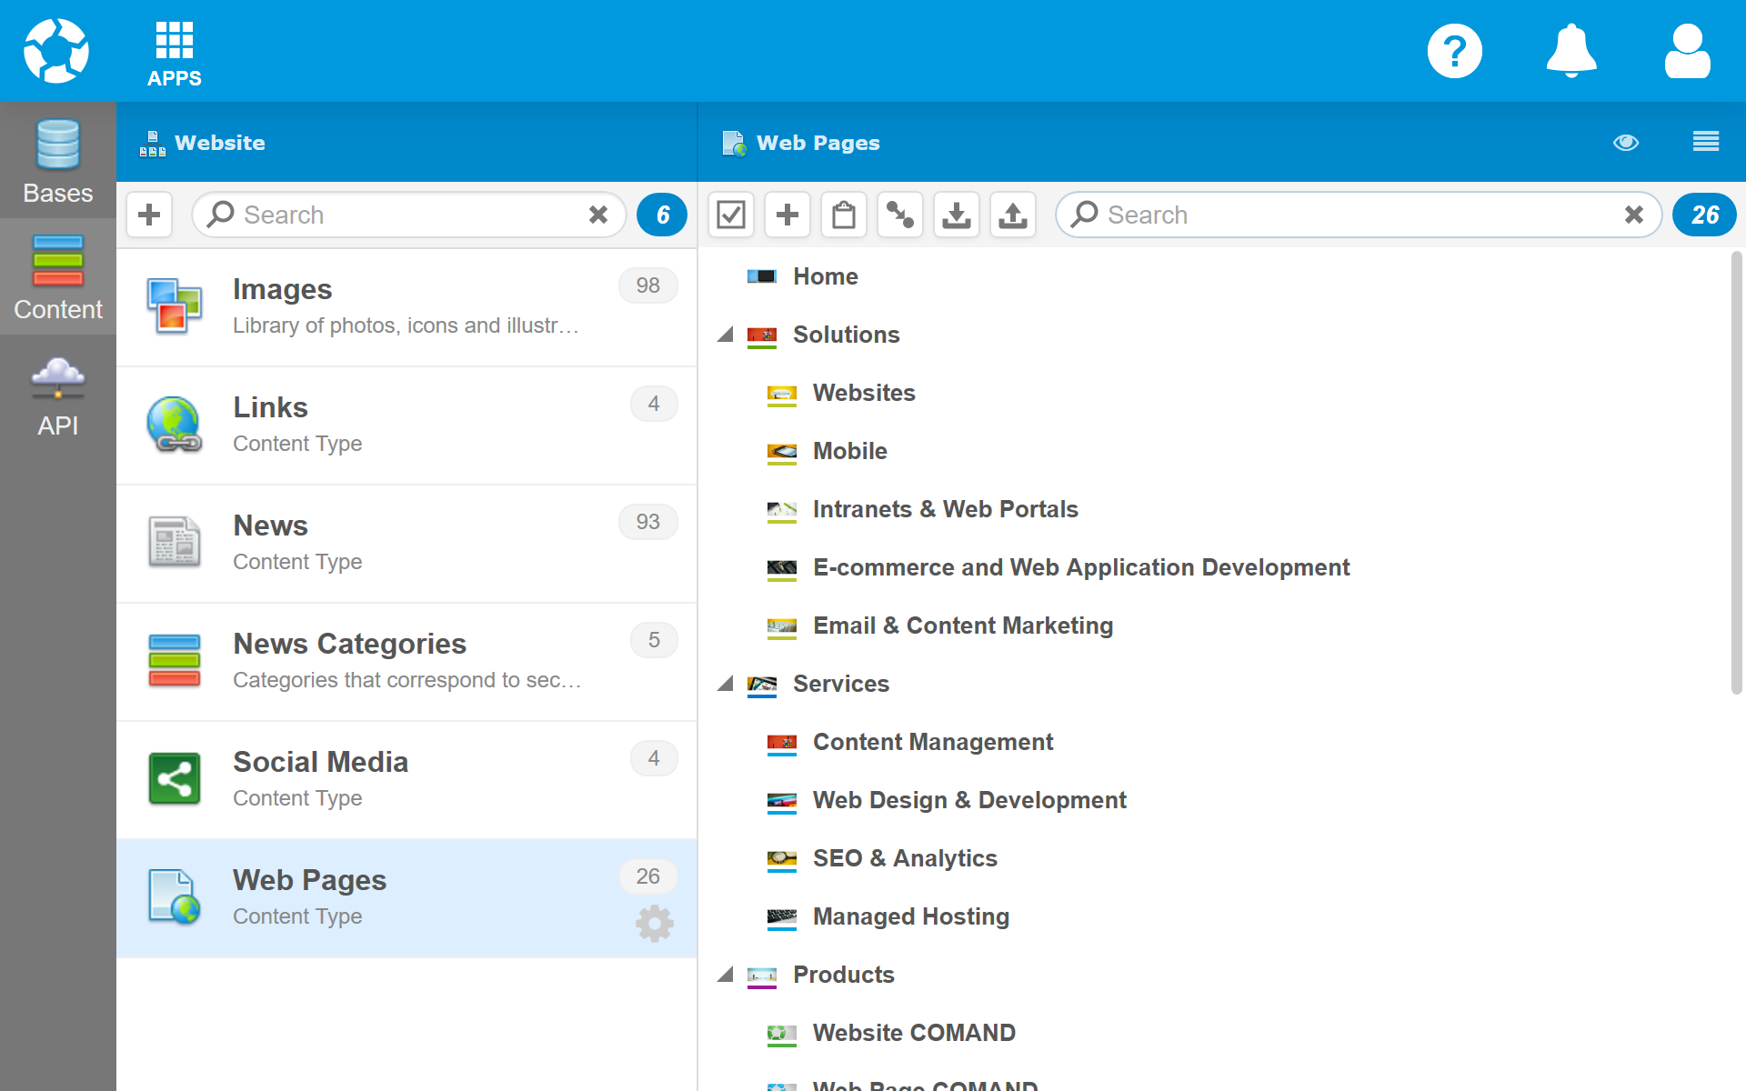The image size is (1746, 1091).
Task: Click the download import icon
Action: click(x=957, y=215)
